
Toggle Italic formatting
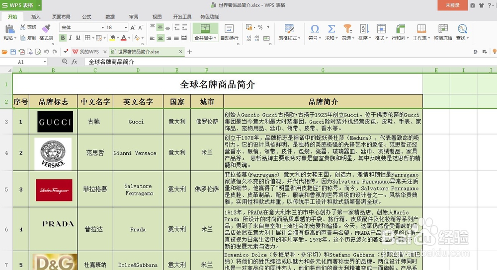click(x=71, y=38)
